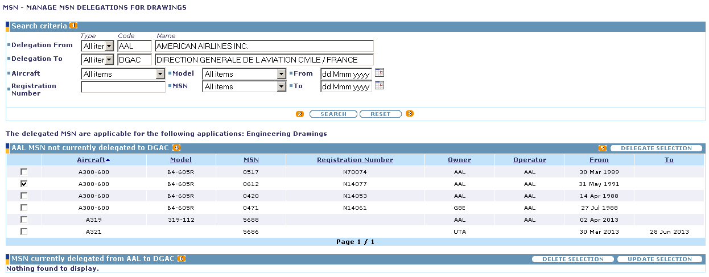
Task: Open the From date calendar picker
Action: pyautogui.click(x=380, y=73)
